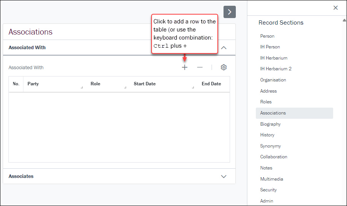Expand the Associates section
Image resolution: width=347 pixels, height=206 pixels.
tap(224, 176)
